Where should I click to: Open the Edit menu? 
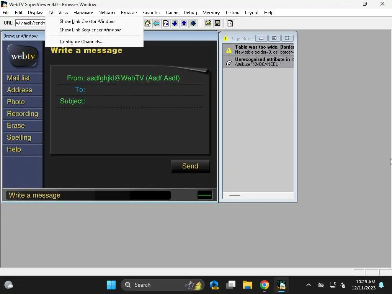coord(19,13)
